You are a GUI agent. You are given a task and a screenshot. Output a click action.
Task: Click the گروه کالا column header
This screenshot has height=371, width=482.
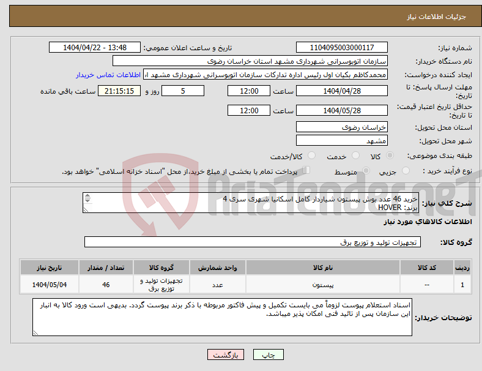(x=161, y=268)
